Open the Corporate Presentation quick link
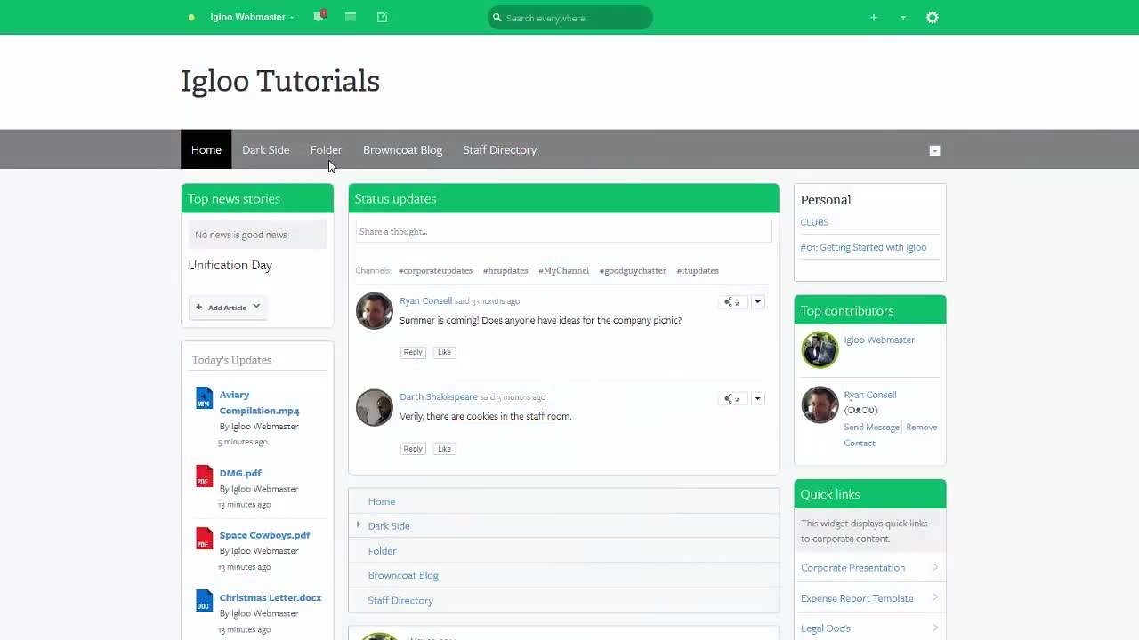The image size is (1139, 640). pyautogui.click(x=852, y=567)
